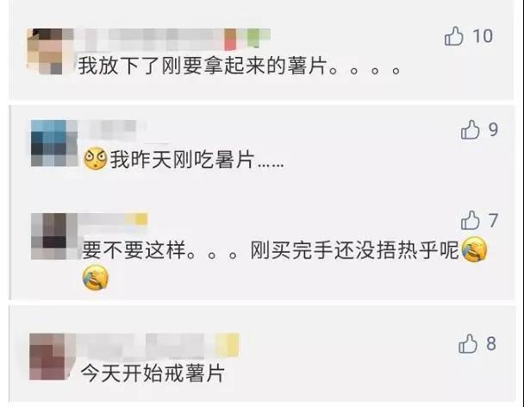Image resolution: width=524 pixels, height=407 pixels.
Task: Tap thumbs-up icon beside count 9
Action: point(470,129)
